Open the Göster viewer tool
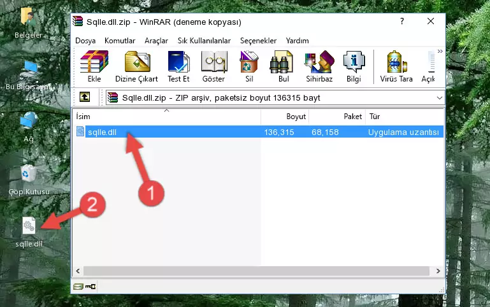This screenshot has width=490, height=307. [x=213, y=62]
